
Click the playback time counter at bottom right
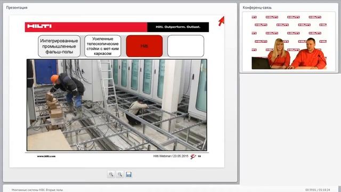click(x=318, y=190)
